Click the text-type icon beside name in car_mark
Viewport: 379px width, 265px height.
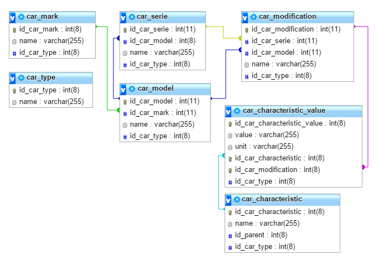coord(14,41)
